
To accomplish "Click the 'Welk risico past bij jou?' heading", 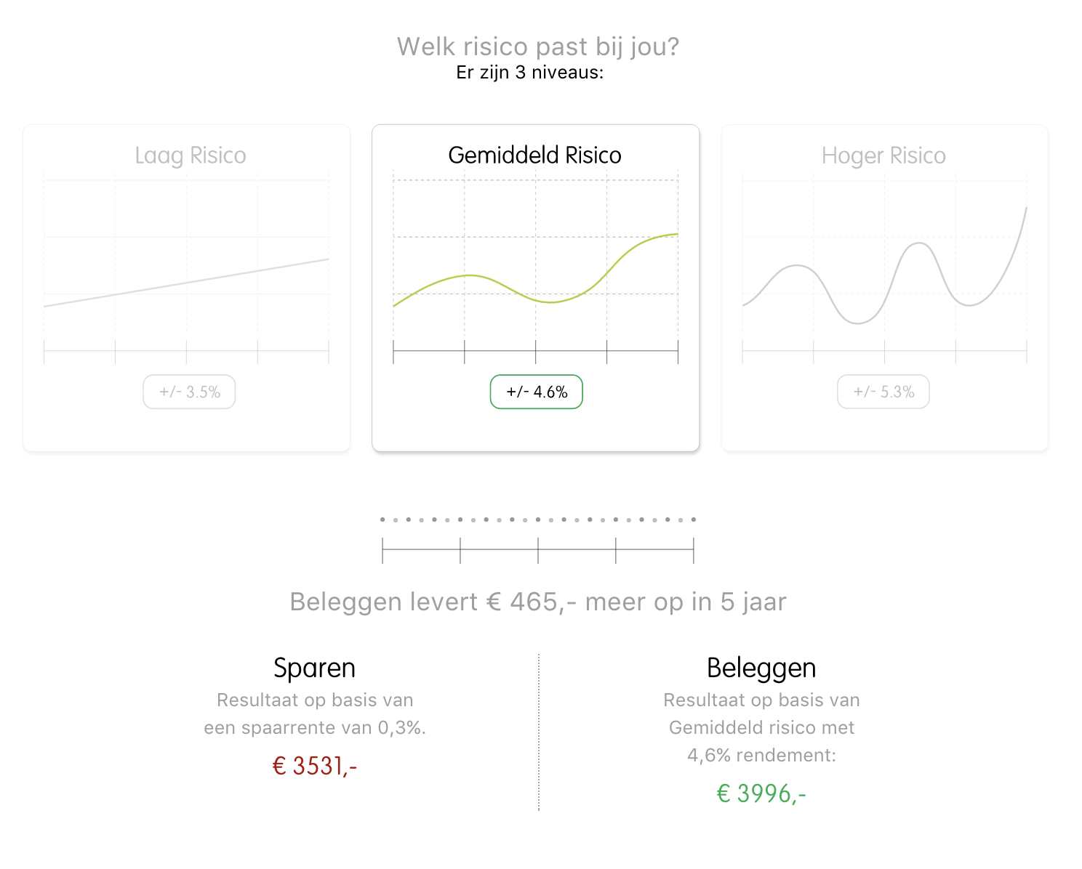I will (x=538, y=47).
